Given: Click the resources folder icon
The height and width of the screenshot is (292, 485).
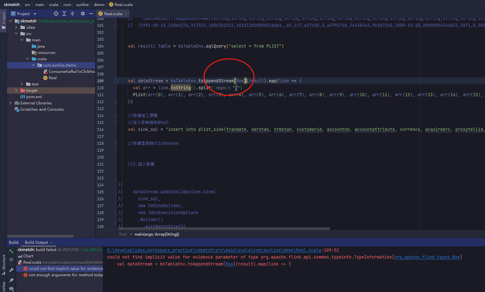Looking at the screenshot, I should point(34,53).
